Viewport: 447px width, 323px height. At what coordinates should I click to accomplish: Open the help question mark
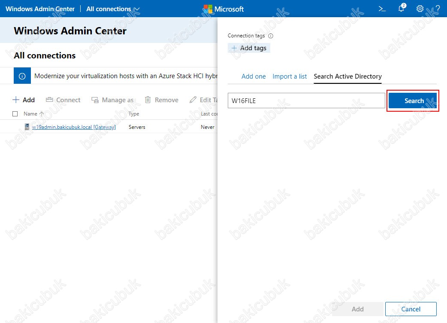point(438,9)
